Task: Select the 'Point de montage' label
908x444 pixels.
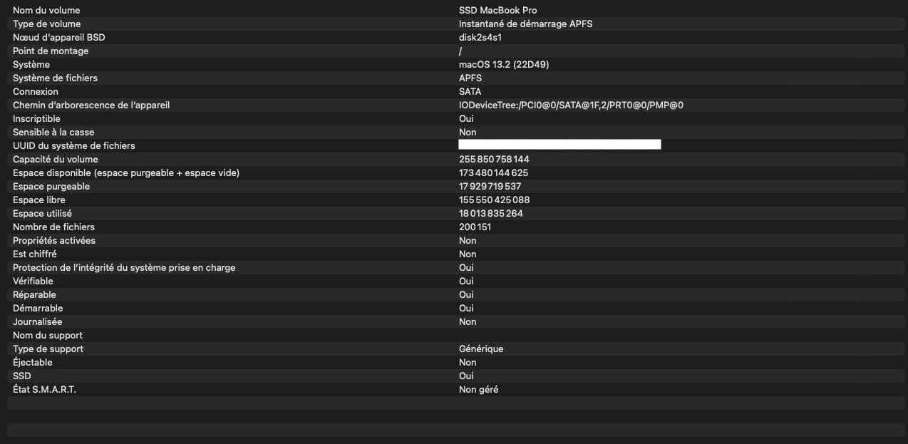Action: (x=51, y=51)
